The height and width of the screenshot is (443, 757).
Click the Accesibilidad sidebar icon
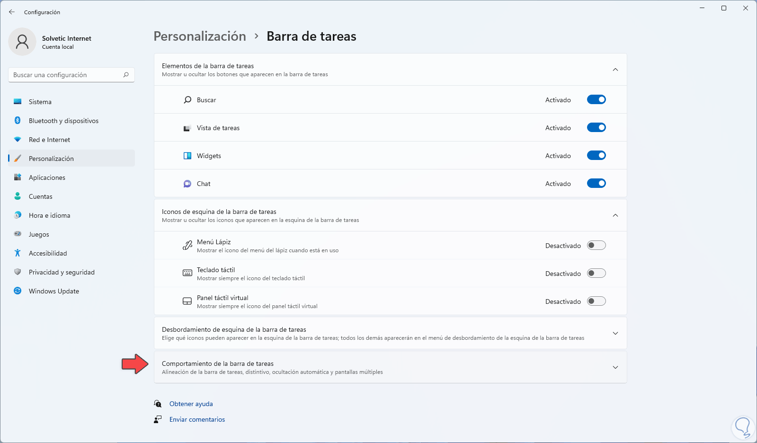pyautogui.click(x=18, y=253)
